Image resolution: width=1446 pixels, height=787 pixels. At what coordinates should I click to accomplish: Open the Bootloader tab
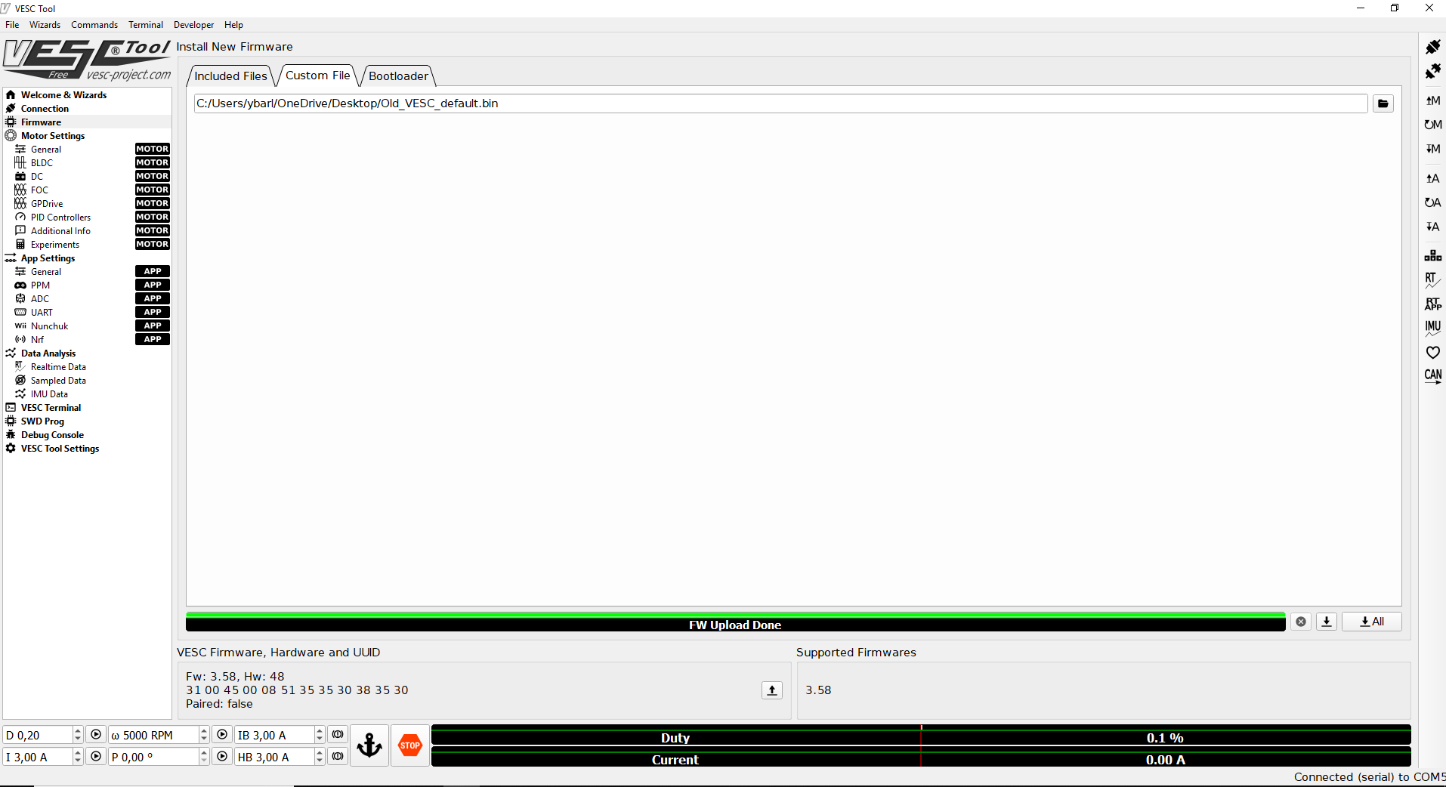coord(398,76)
